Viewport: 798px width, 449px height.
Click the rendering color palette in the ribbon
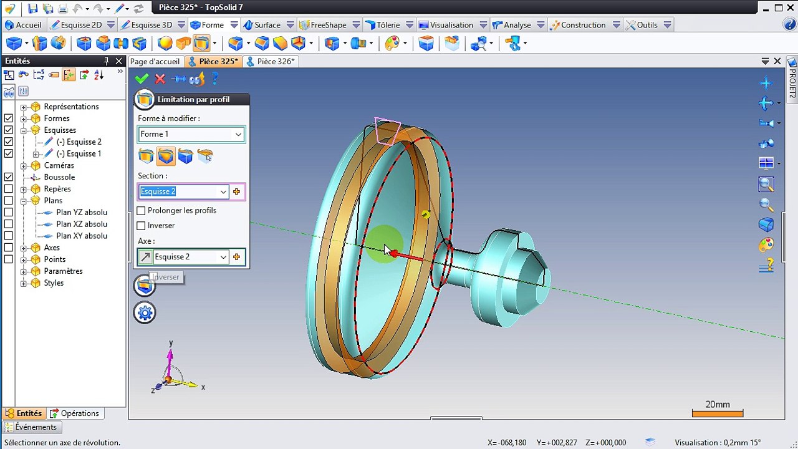[392, 43]
